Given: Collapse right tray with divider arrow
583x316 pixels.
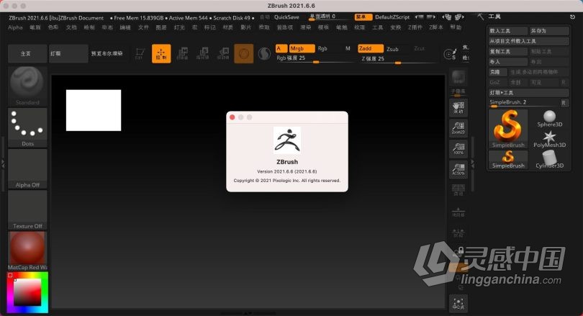Looking at the screenshot, I should [473, 163].
